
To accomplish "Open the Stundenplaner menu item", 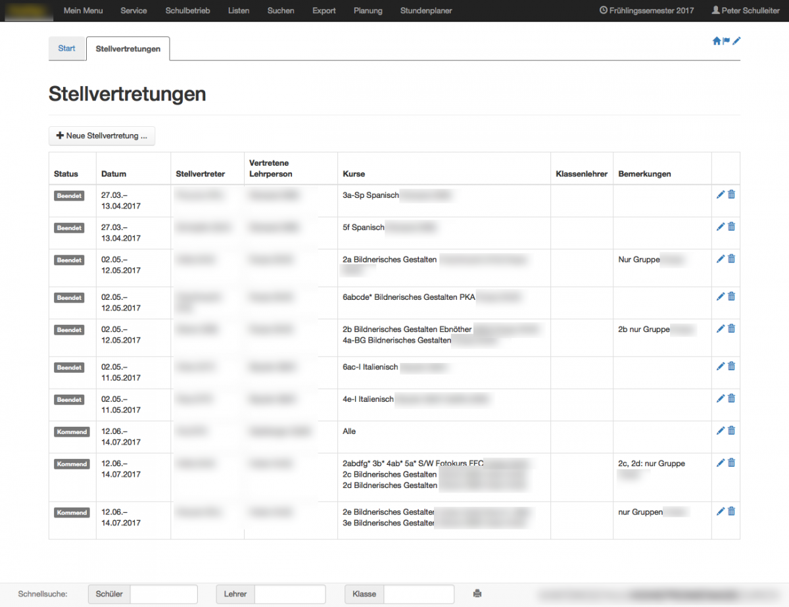I will pyautogui.click(x=426, y=11).
